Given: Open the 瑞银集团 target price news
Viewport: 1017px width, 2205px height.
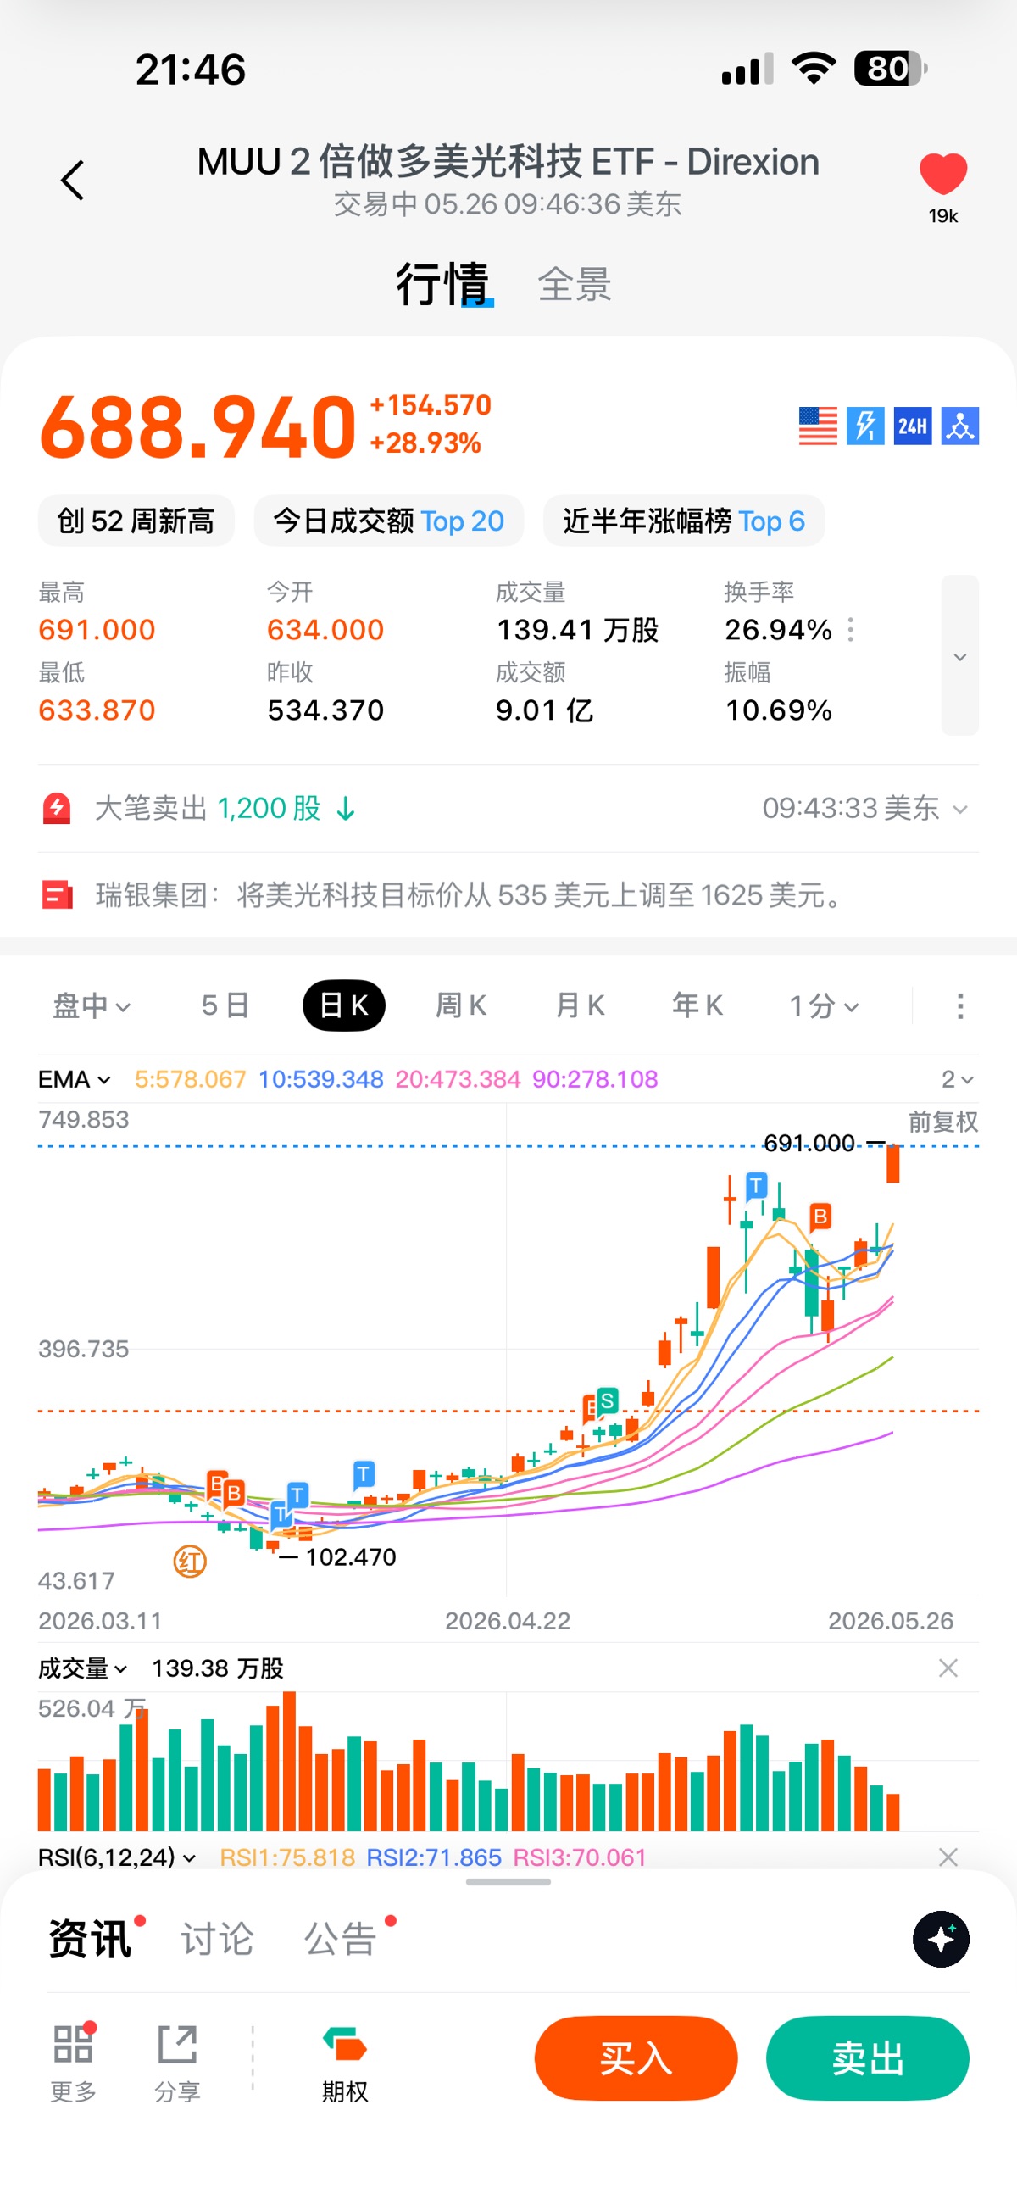Looking at the screenshot, I should click(x=470, y=895).
